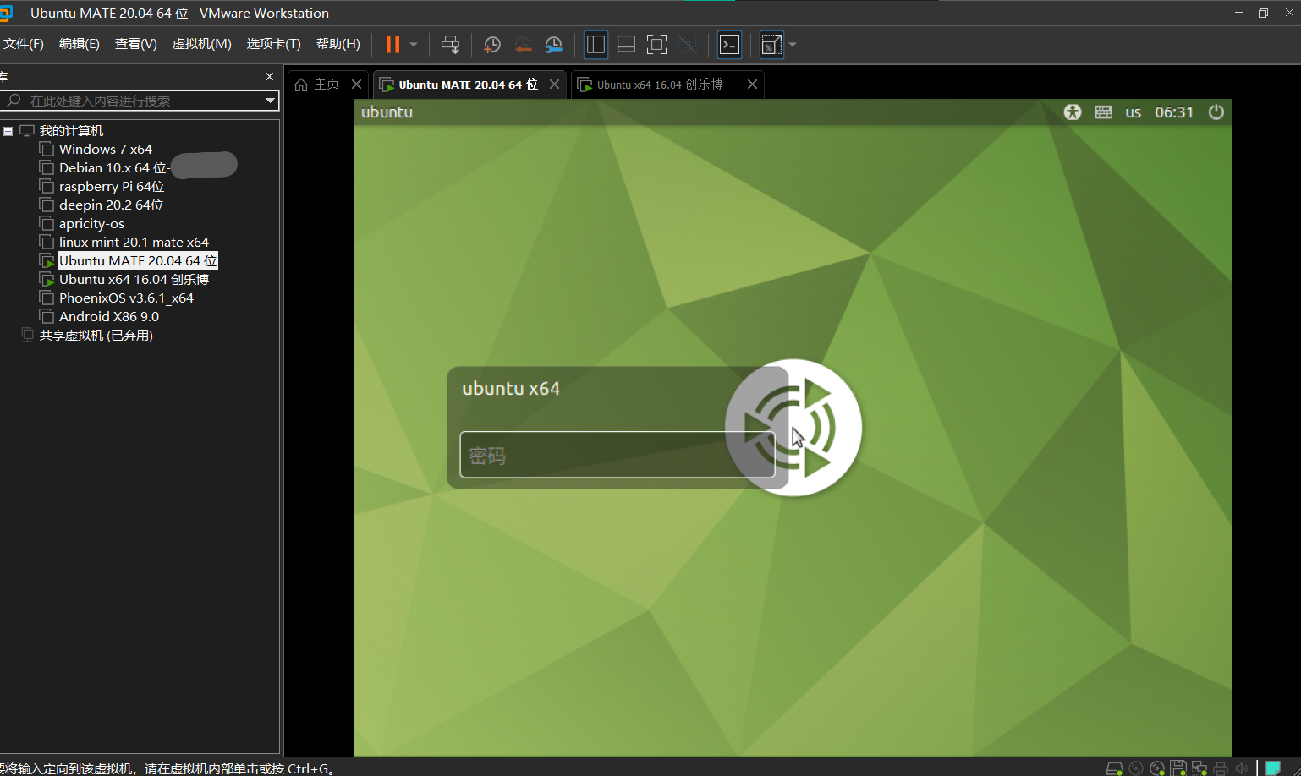Toggle the on-screen keyboard icon in the login panel
Image resolution: width=1301 pixels, height=776 pixels.
click(1103, 112)
